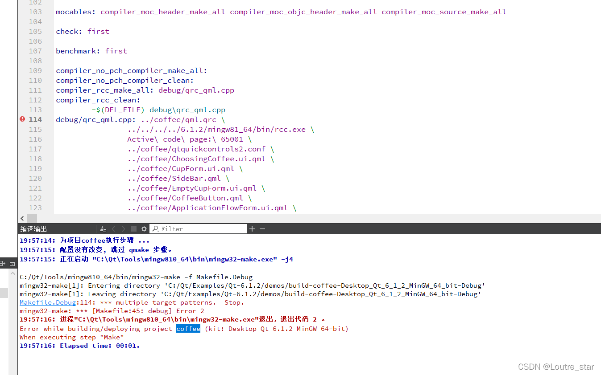Viewport: 601px width, 375px height.
Task: Zoom in output text using plus icon
Action: (252, 228)
